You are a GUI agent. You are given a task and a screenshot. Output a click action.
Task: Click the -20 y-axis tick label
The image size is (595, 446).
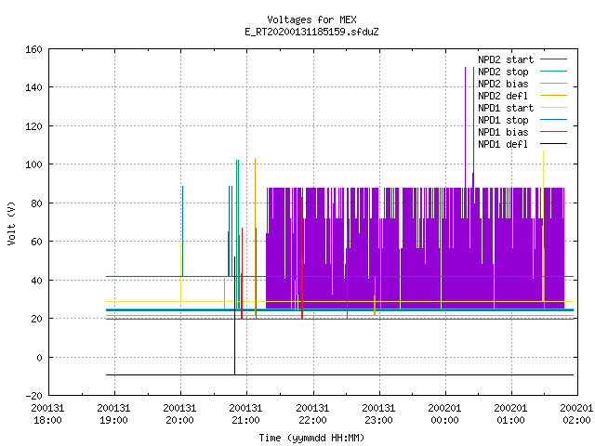(33, 396)
